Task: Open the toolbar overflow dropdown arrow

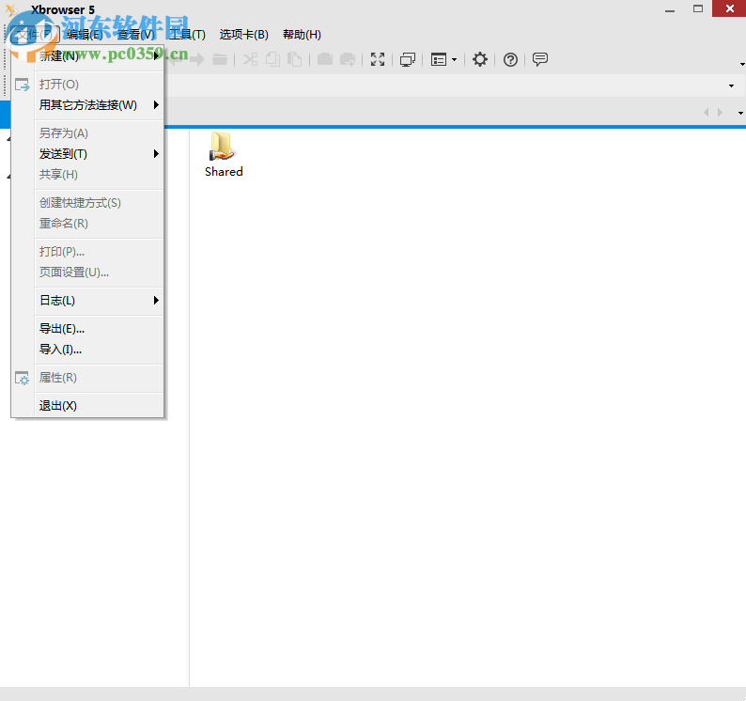Action: point(741,64)
